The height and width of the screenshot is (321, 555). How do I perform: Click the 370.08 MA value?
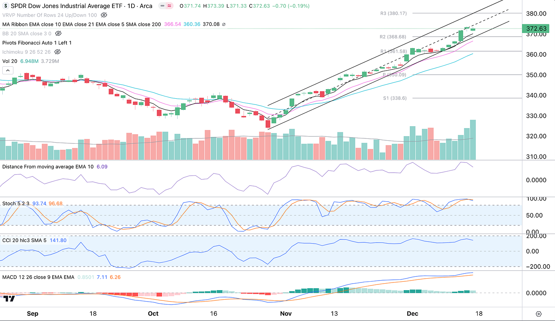pyautogui.click(x=211, y=24)
